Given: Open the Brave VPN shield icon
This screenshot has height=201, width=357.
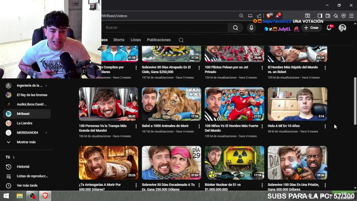Looking at the screenshot, I should point(344,16).
